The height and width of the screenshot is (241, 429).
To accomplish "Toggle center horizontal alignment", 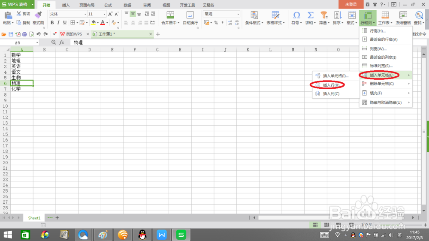I will pos(133,23).
